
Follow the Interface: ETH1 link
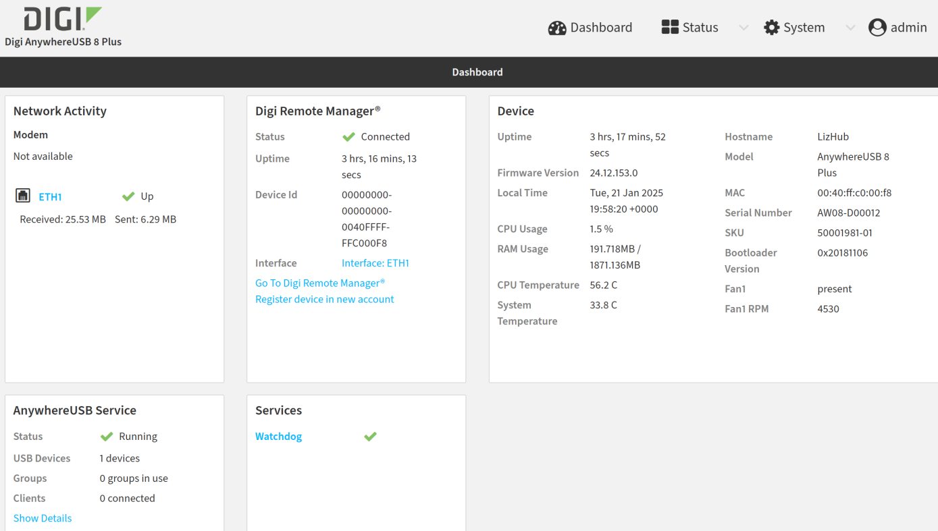click(x=375, y=263)
